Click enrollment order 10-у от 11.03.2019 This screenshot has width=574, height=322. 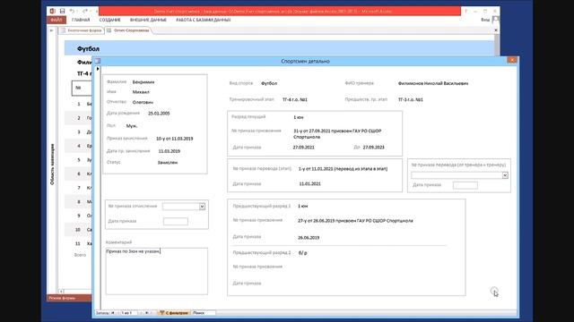click(x=175, y=139)
